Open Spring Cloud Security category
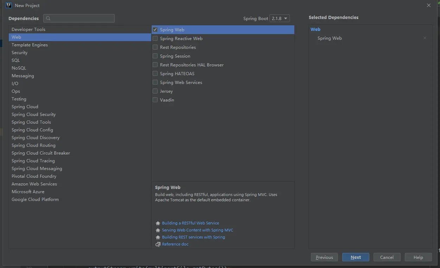The image size is (440, 268). (x=80, y=115)
